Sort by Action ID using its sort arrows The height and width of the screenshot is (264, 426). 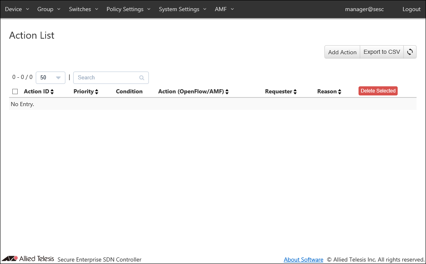click(x=52, y=92)
